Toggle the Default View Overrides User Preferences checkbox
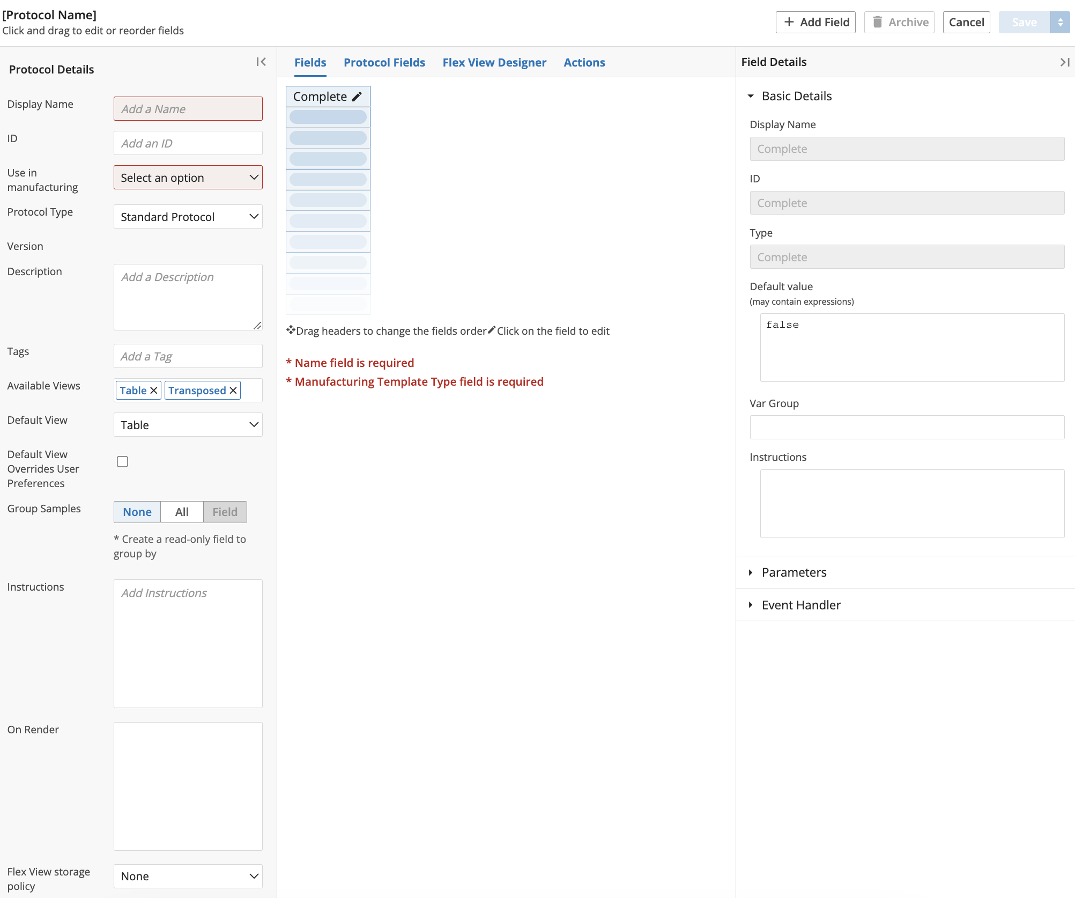The height and width of the screenshot is (898, 1075). (122, 462)
